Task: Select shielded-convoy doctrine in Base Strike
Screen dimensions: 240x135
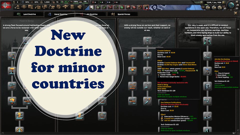Action: pyautogui.click(x=132, y=71)
